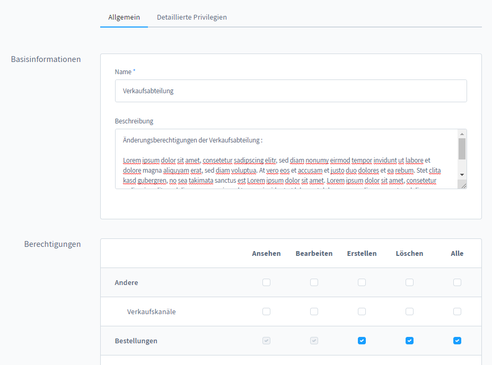The height and width of the screenshot is (365, 492).
Task: Uncheck Alle for Bestellungen
Action: pyautogui.click(x=457, y=341)
